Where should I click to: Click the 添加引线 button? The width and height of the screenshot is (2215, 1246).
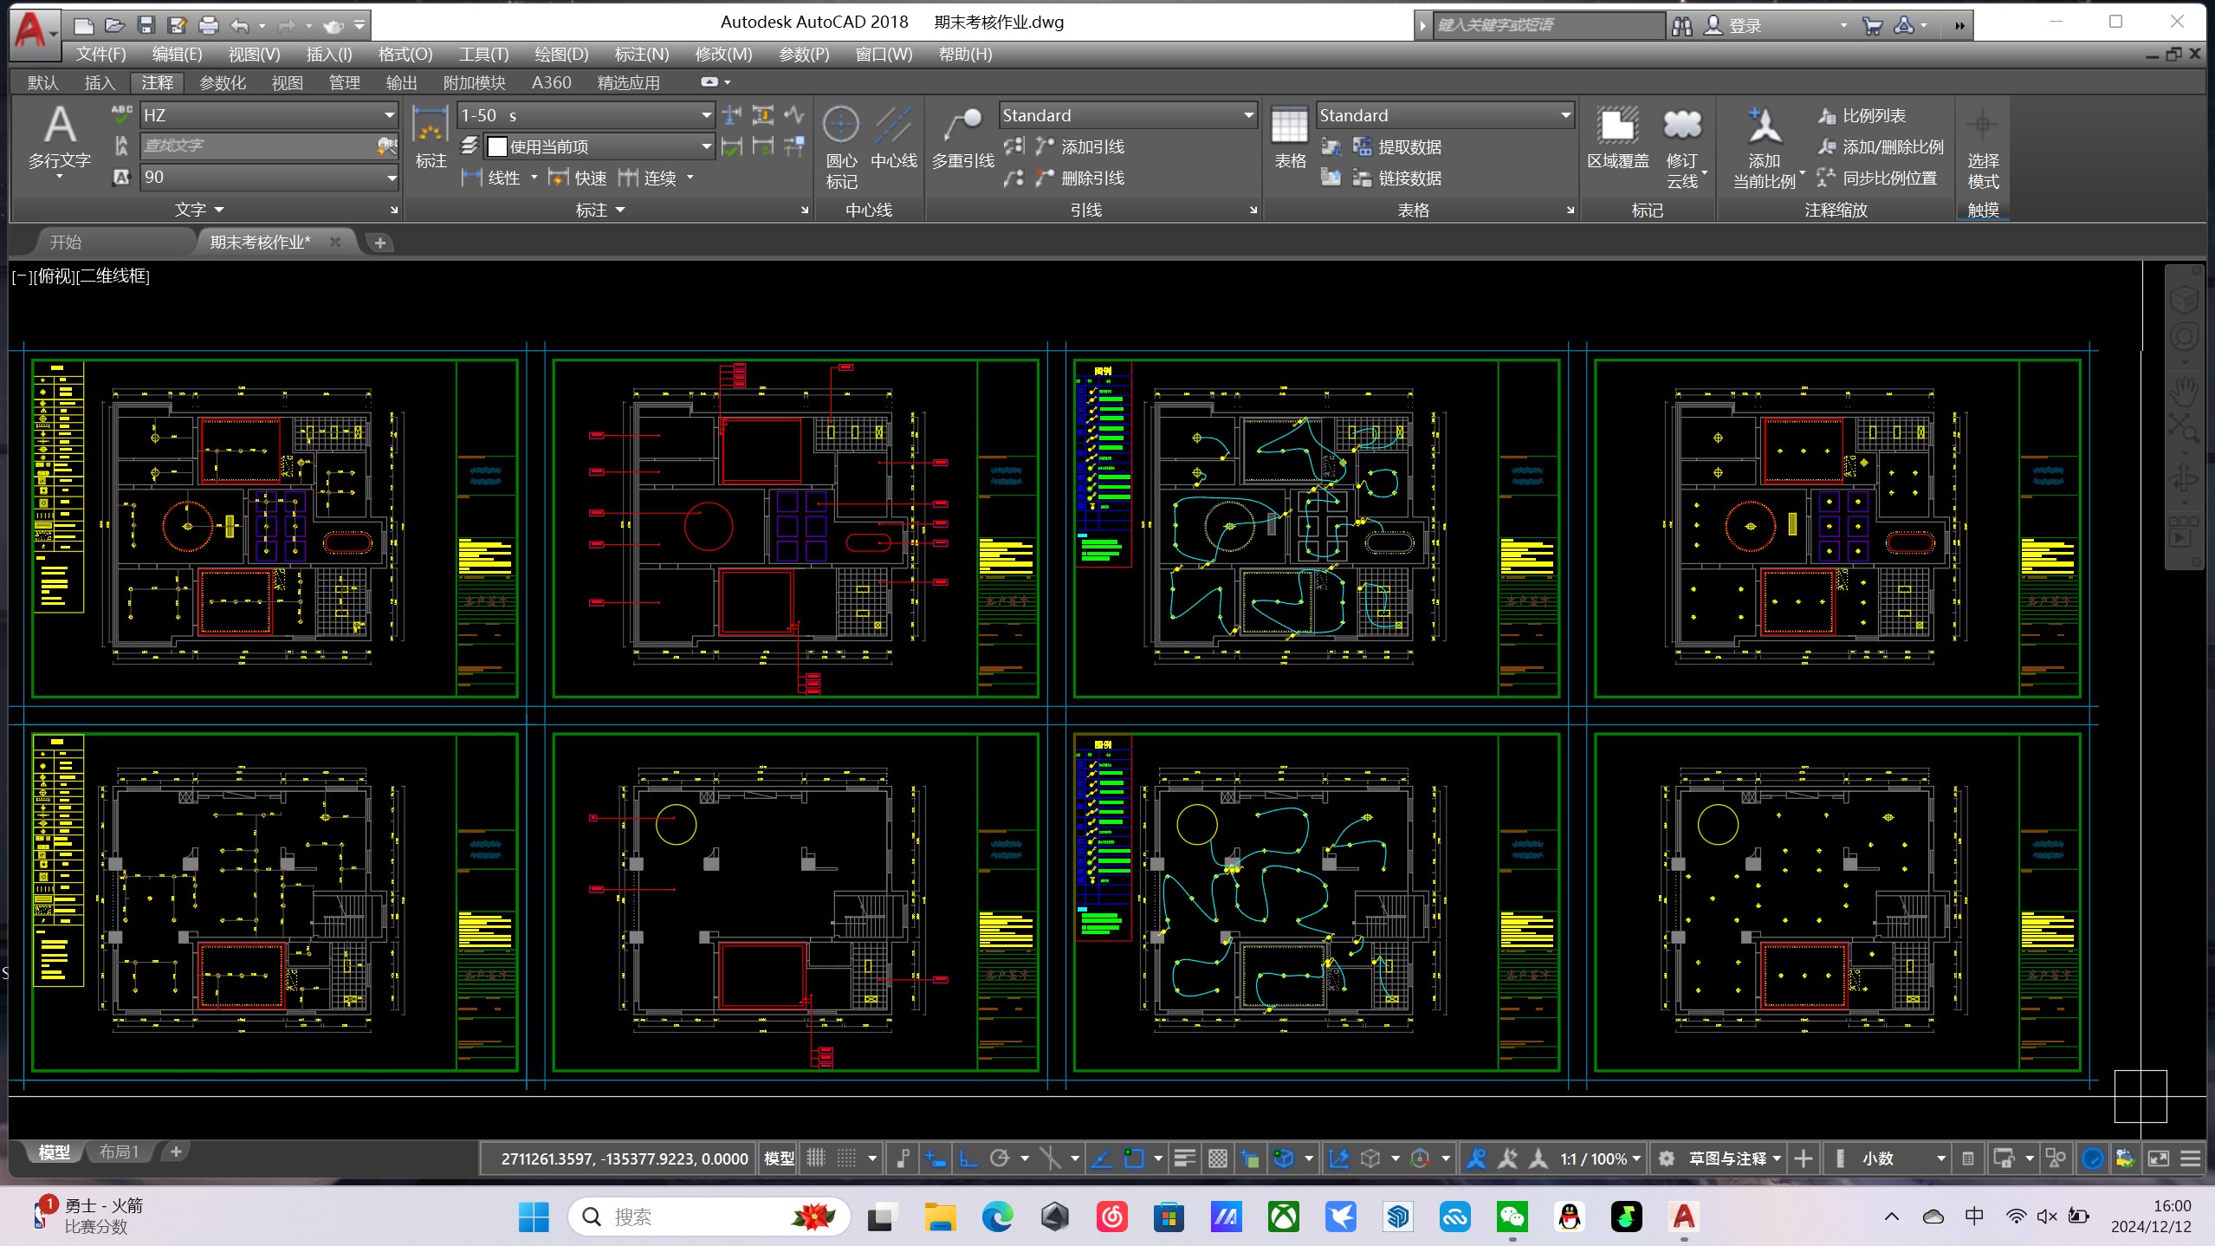point(1091,146)
